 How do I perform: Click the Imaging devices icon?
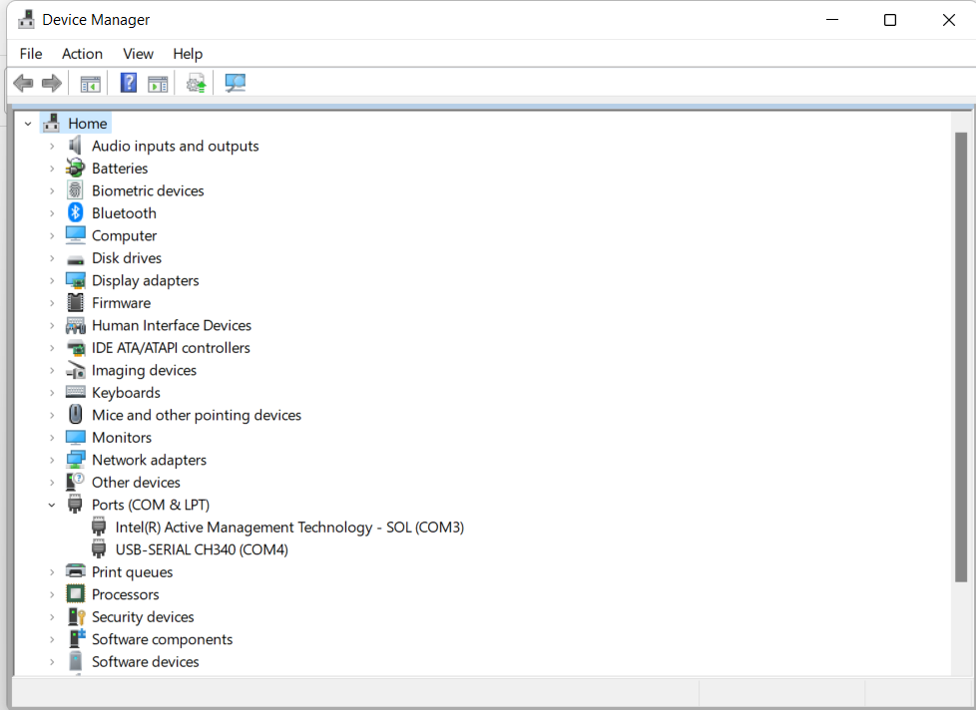[75, 370]
